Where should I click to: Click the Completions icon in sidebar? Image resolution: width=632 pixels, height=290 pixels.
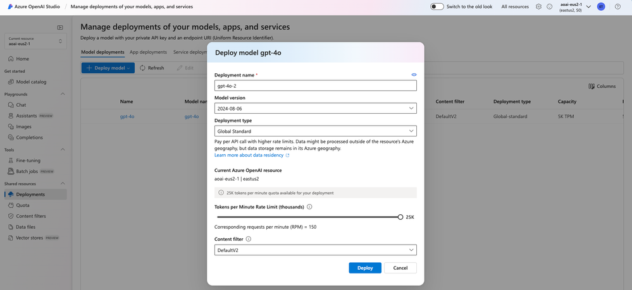tap(11, 137)
